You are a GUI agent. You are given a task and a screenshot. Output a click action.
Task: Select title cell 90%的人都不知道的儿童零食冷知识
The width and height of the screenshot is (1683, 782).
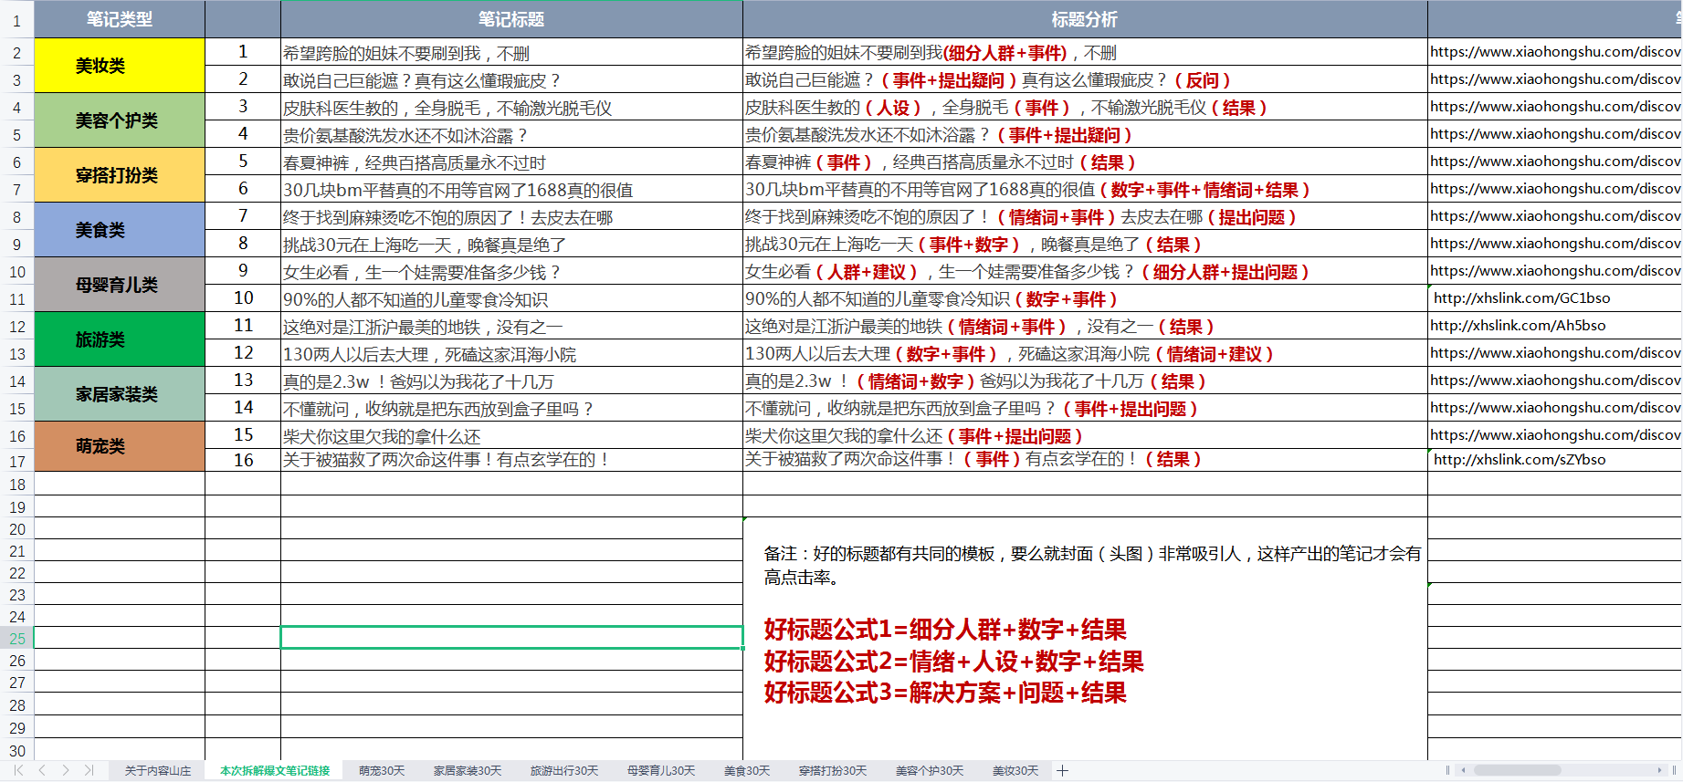coord(511,299)
